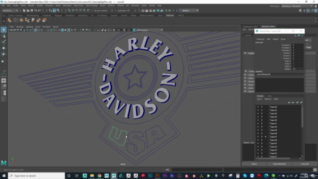Click the round orange shelf icon
The height and width of the screenshot is (179, 318).
click(x=21, y=20)
